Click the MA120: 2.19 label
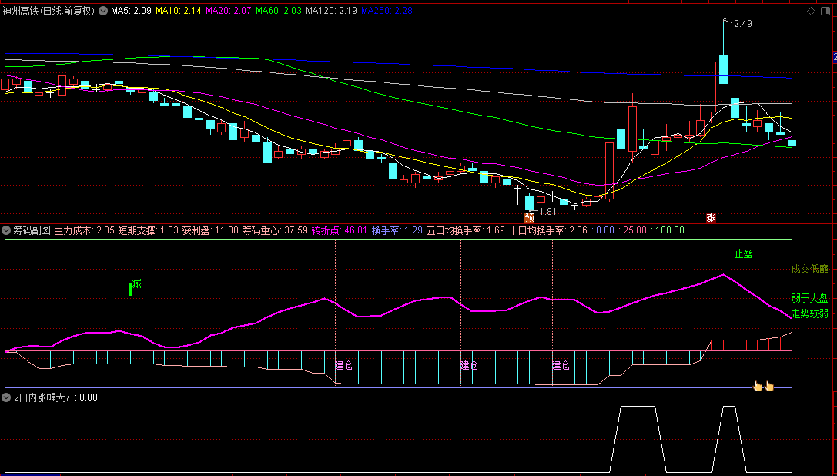Viewport: 837px width, 476px height. (x=332, y=11)
